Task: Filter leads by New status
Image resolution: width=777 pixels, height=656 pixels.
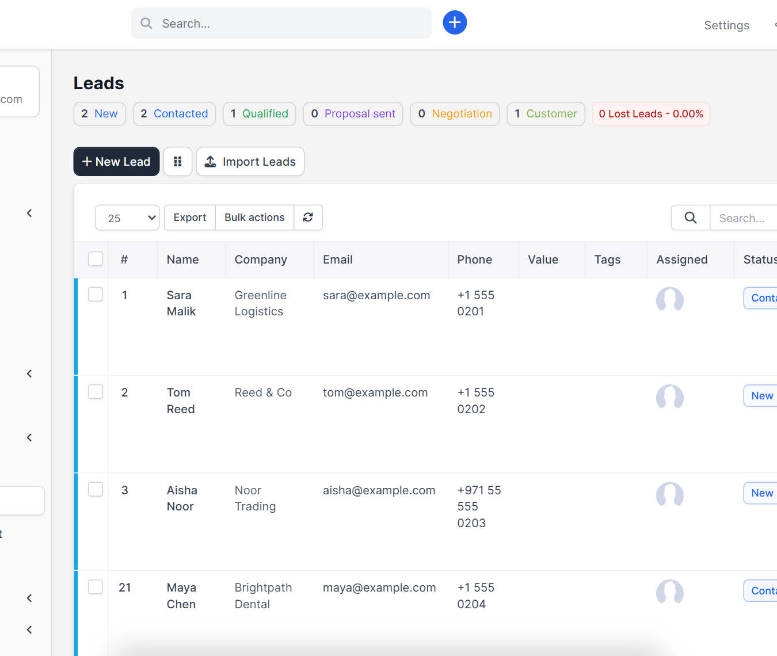Action: [x=100, y=114]
